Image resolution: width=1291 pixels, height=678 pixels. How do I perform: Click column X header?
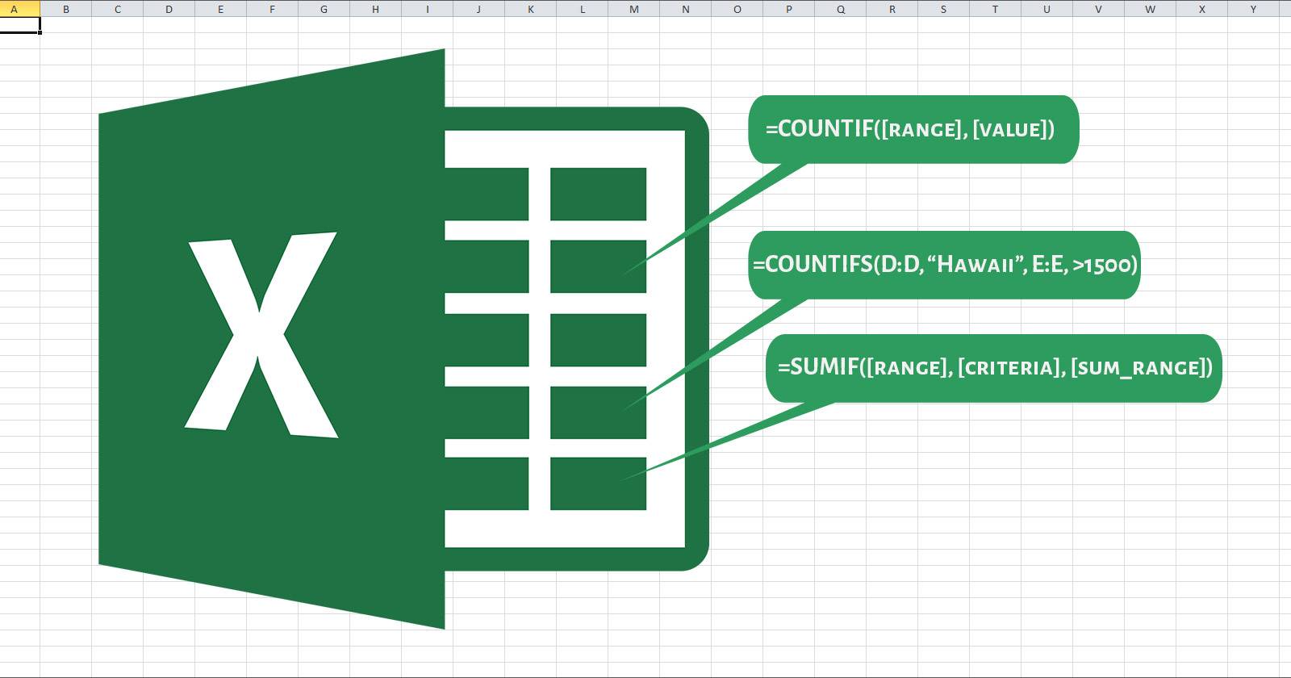[x=1202, y=10]
